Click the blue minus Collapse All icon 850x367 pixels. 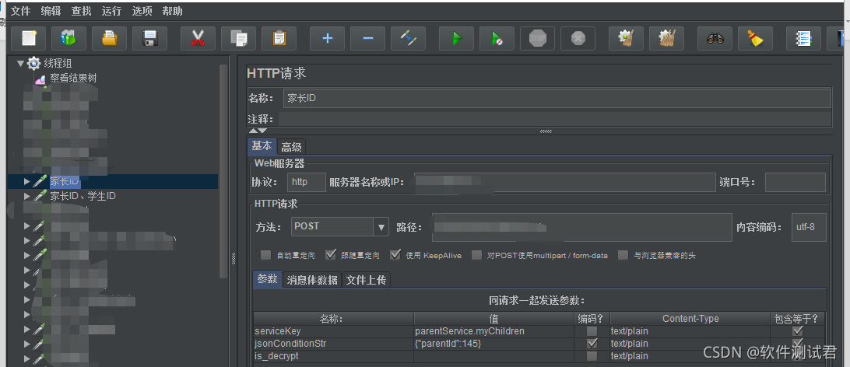(367, 38)
